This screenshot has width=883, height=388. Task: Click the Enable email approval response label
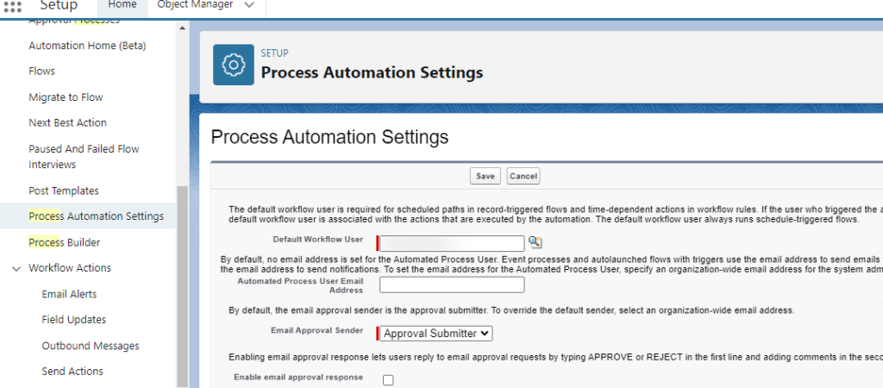tap(298, 378)
